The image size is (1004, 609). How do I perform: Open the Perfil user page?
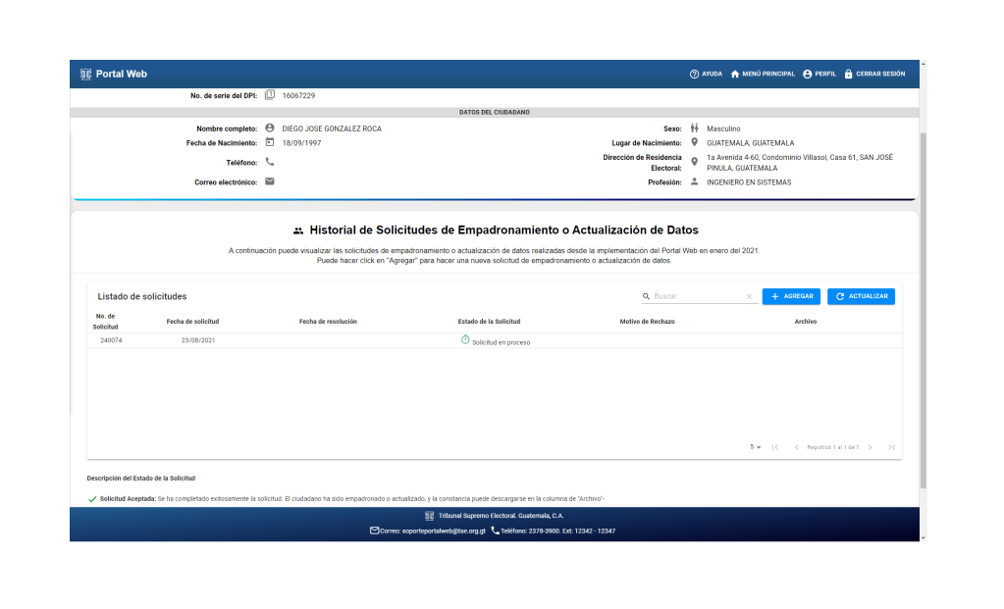(819, 74)
